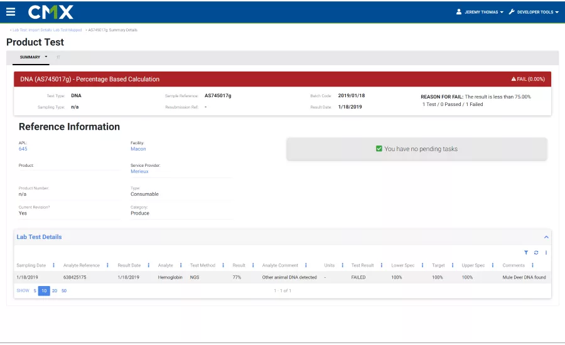Open the Jeremy Thomas user dropdown
This screenshot has height=345, width=565.
tap(480, 12)
